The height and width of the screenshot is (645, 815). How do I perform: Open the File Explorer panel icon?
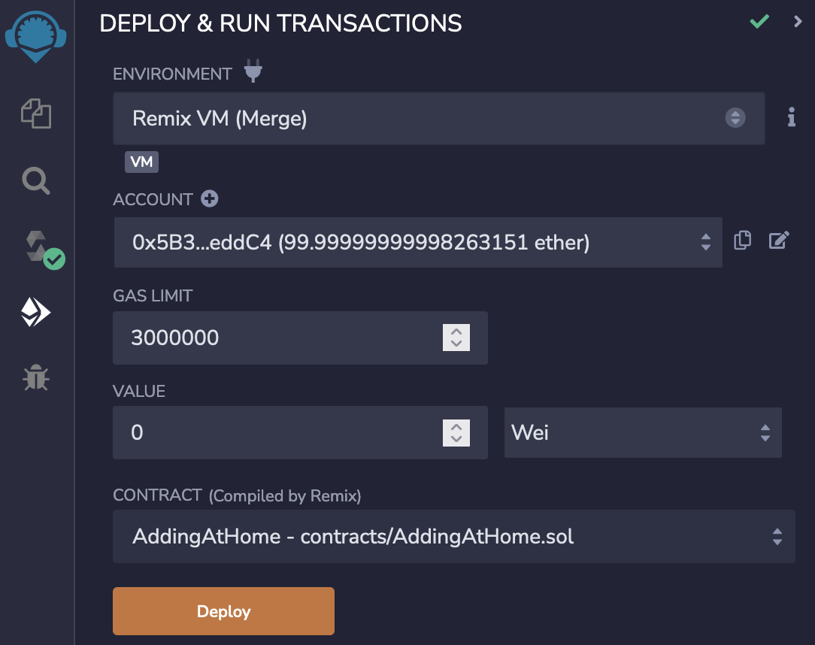pyautogui.click(x=36, y=115)
